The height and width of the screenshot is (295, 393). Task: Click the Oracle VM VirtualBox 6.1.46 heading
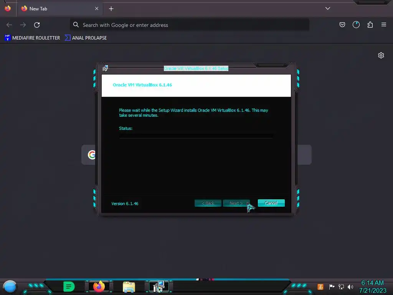point(142,85)
